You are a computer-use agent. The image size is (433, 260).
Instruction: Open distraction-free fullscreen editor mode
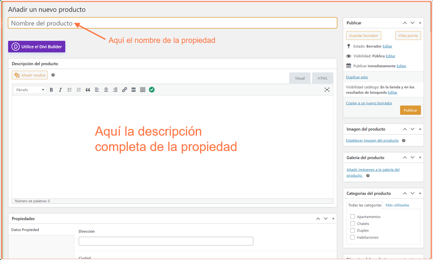click(327, 90)
